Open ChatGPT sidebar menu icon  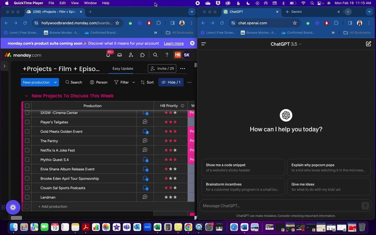click(204, 44)
